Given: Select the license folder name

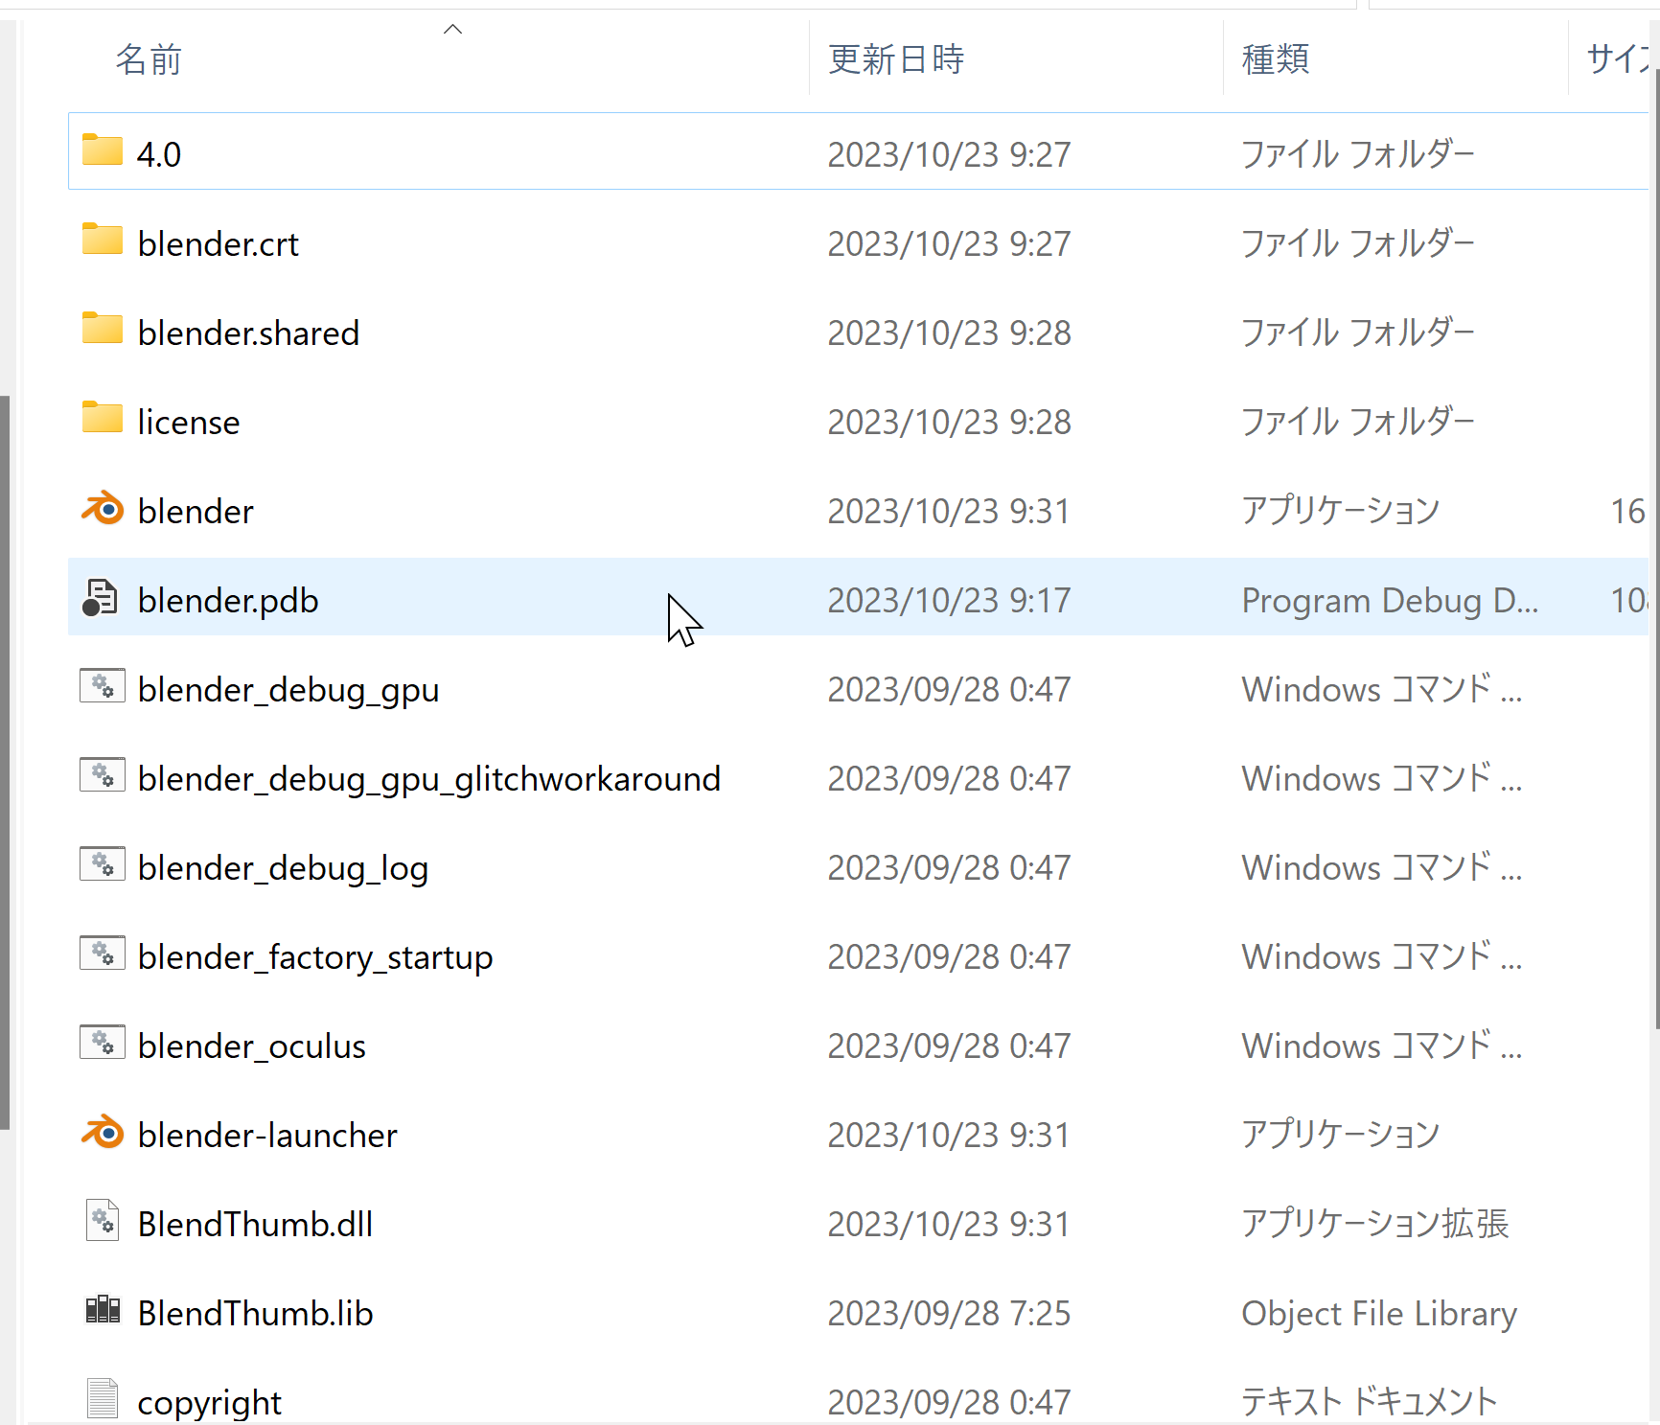Looking at the screenshot, I should pyautogui.click(x=189, y=422).
